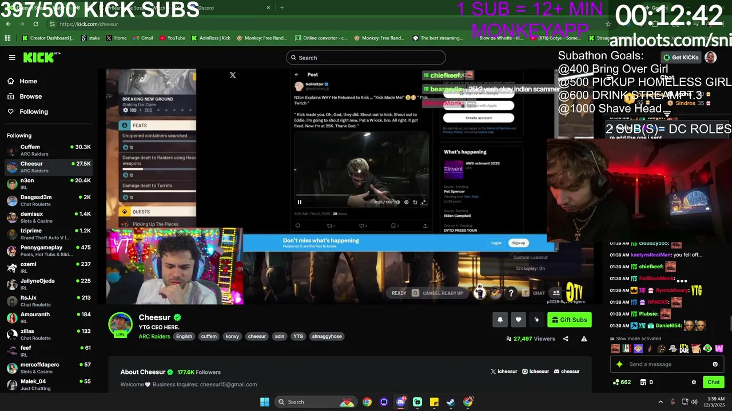Image resolution: width=732 pixels, height=411 pixels.
Task: Pause the embedded tweet video
Action: (x=299, y=202)
